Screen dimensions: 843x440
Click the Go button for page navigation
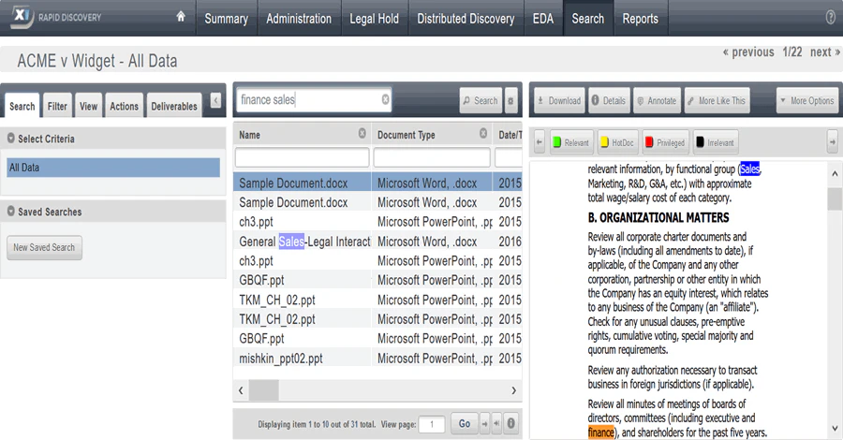tap(465, 423)
